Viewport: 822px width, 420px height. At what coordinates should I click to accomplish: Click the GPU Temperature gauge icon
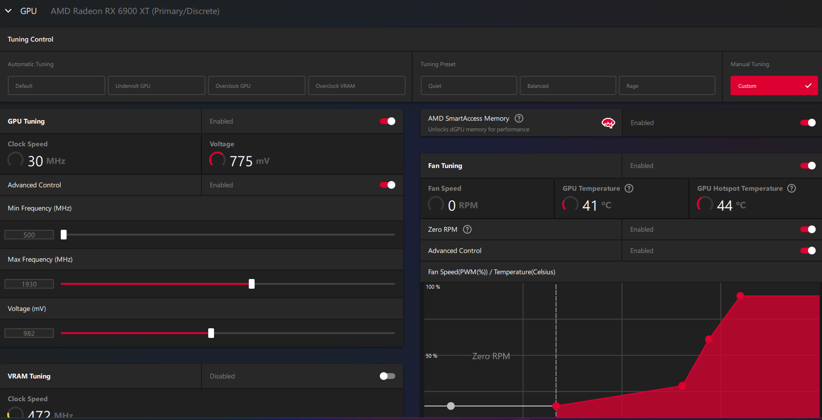[x=570, y=204]
